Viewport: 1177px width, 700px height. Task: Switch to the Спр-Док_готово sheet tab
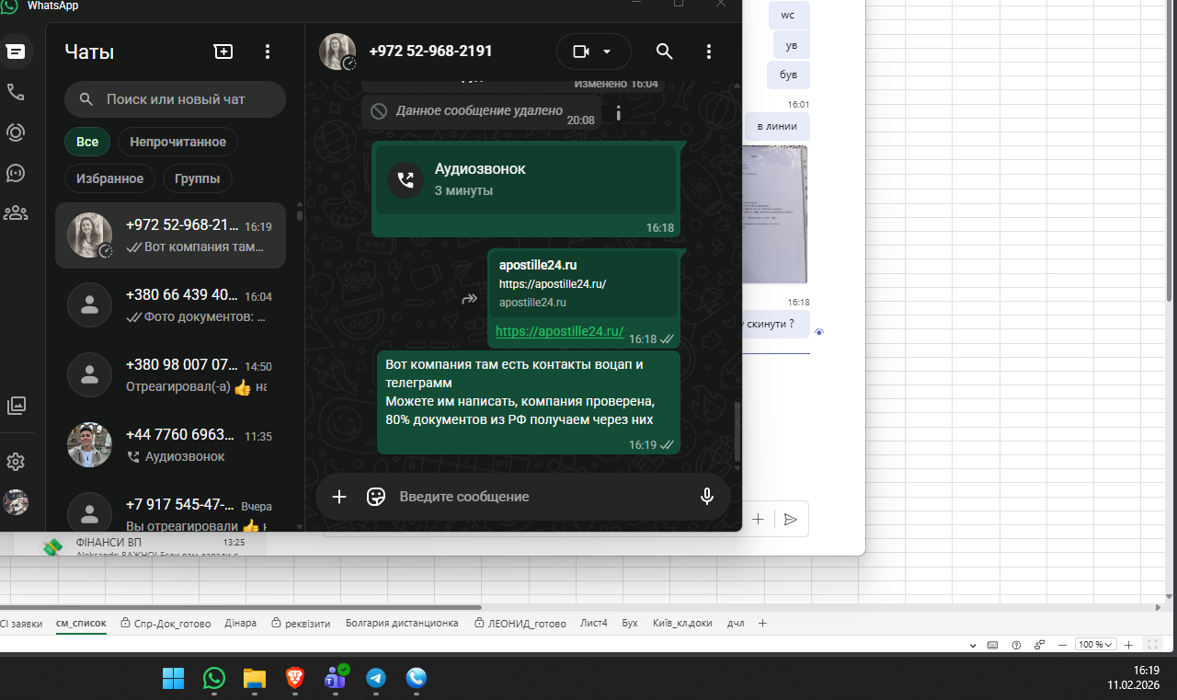[x=166, y=623]
